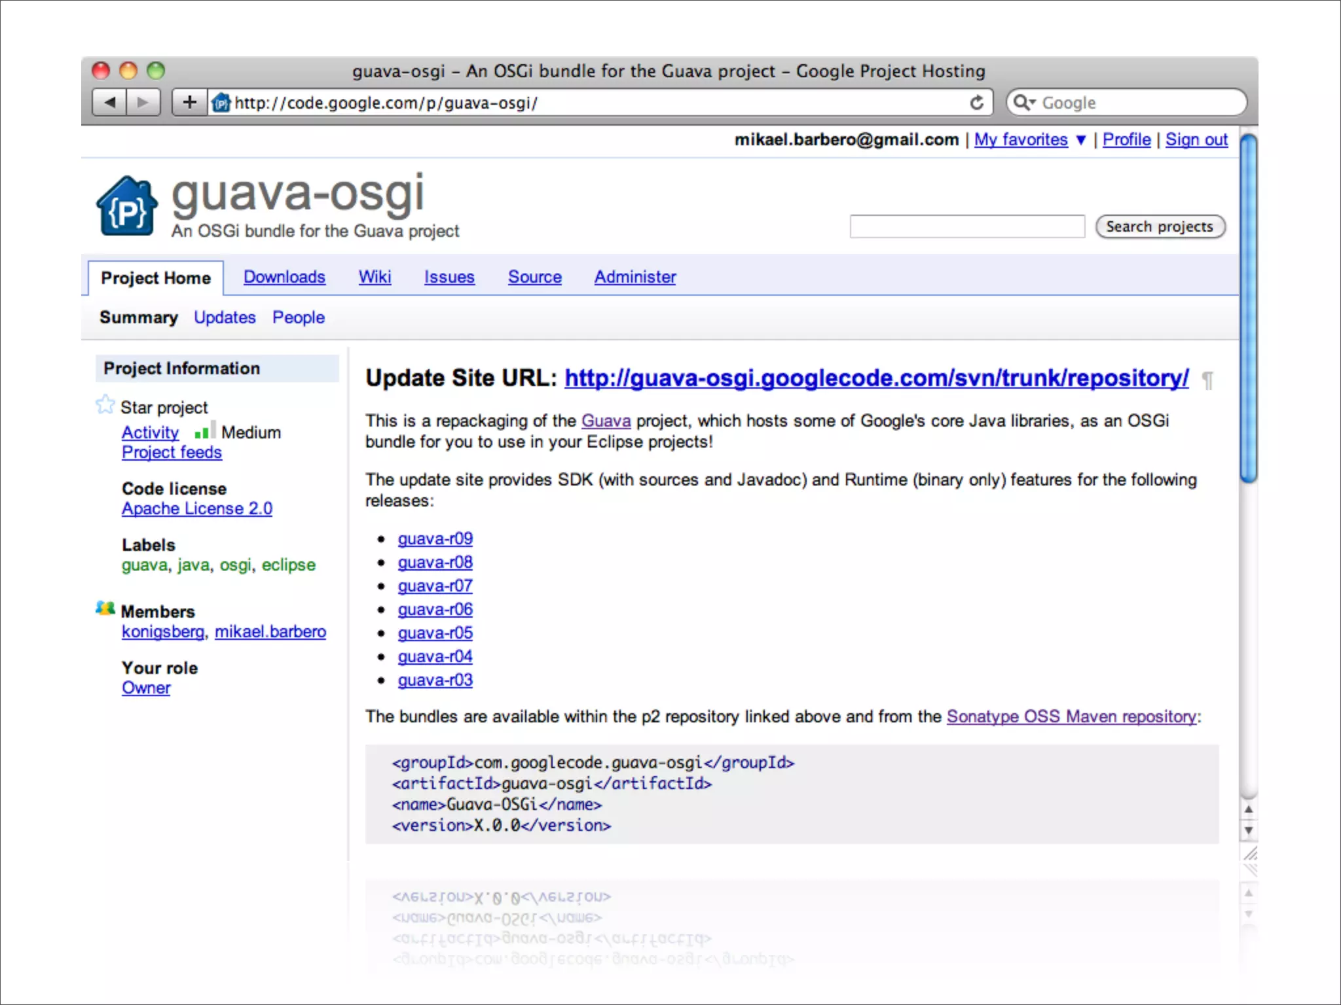Click the browser forward arrow button
The width and height of the screenshot is (1341, 1005).
[x=143, y=103]
